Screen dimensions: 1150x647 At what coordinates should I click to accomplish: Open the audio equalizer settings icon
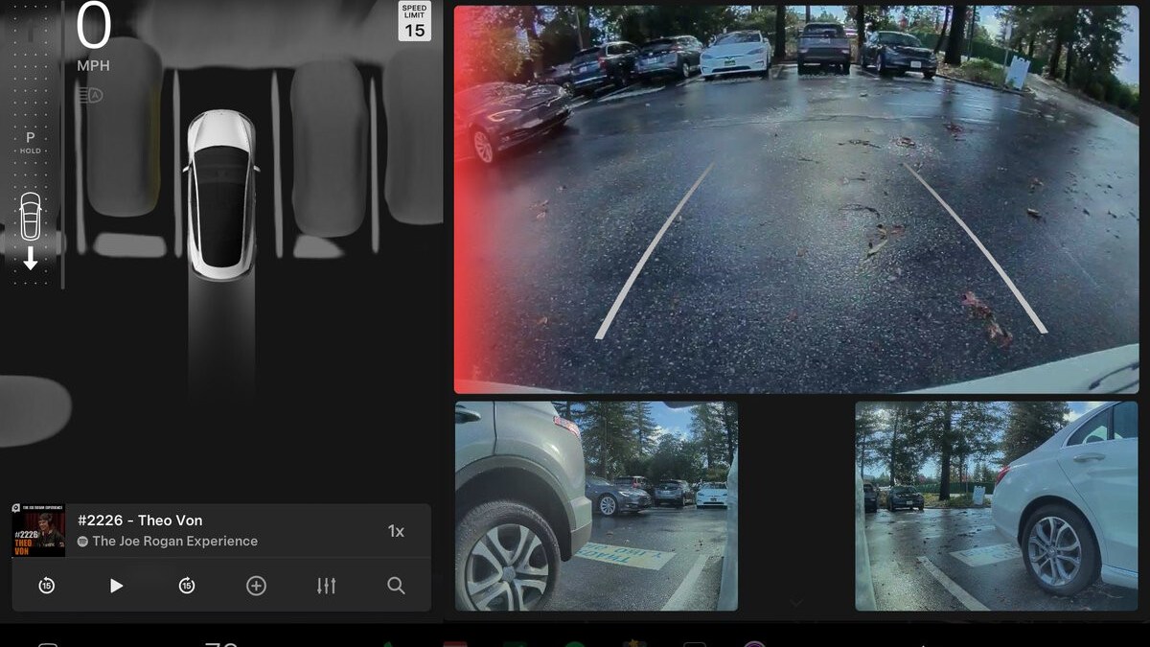326,586
